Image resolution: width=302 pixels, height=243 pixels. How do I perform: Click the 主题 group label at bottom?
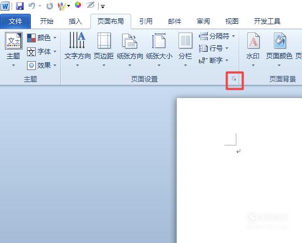[x=30, y=79]
